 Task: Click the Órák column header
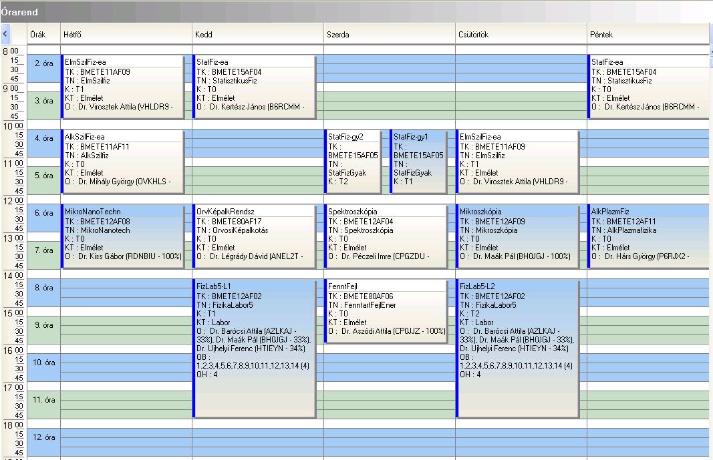point(43,34)
